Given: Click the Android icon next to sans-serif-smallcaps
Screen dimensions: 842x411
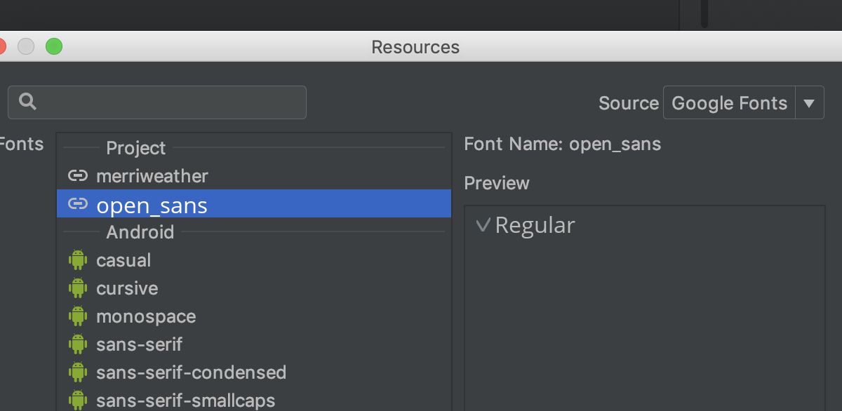Looking at the screenshot, I should click(x=78, y=400).
